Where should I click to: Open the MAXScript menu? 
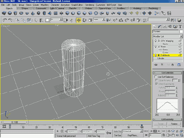click(112, 5)
